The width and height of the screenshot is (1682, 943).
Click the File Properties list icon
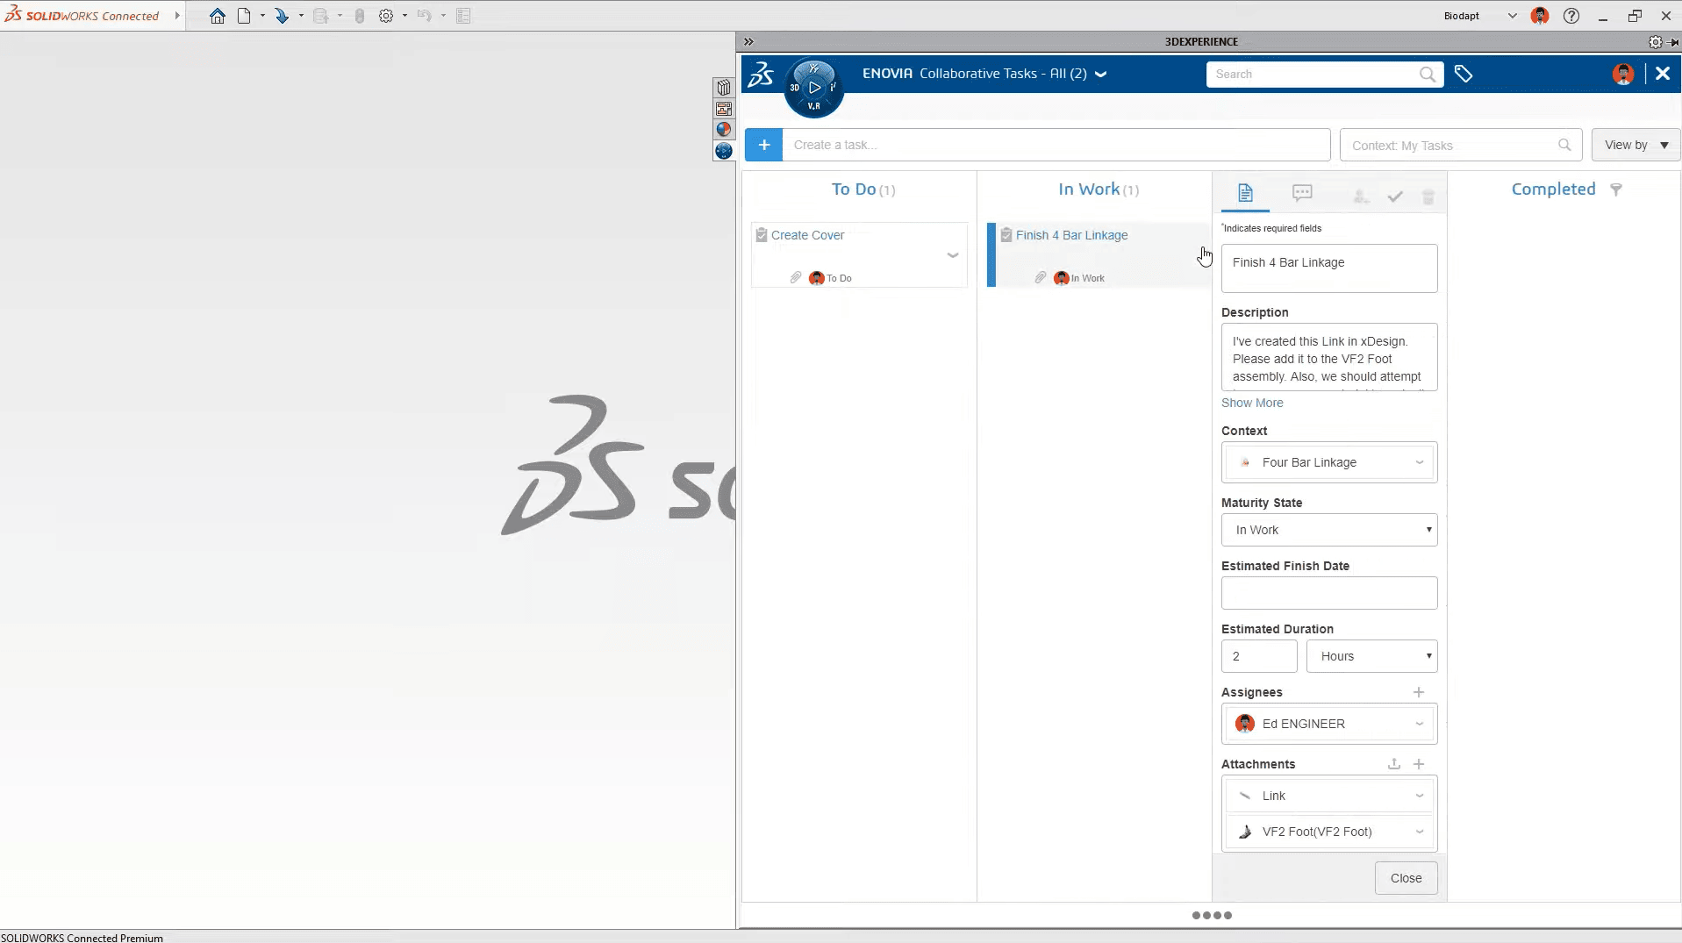pos(463,16)
